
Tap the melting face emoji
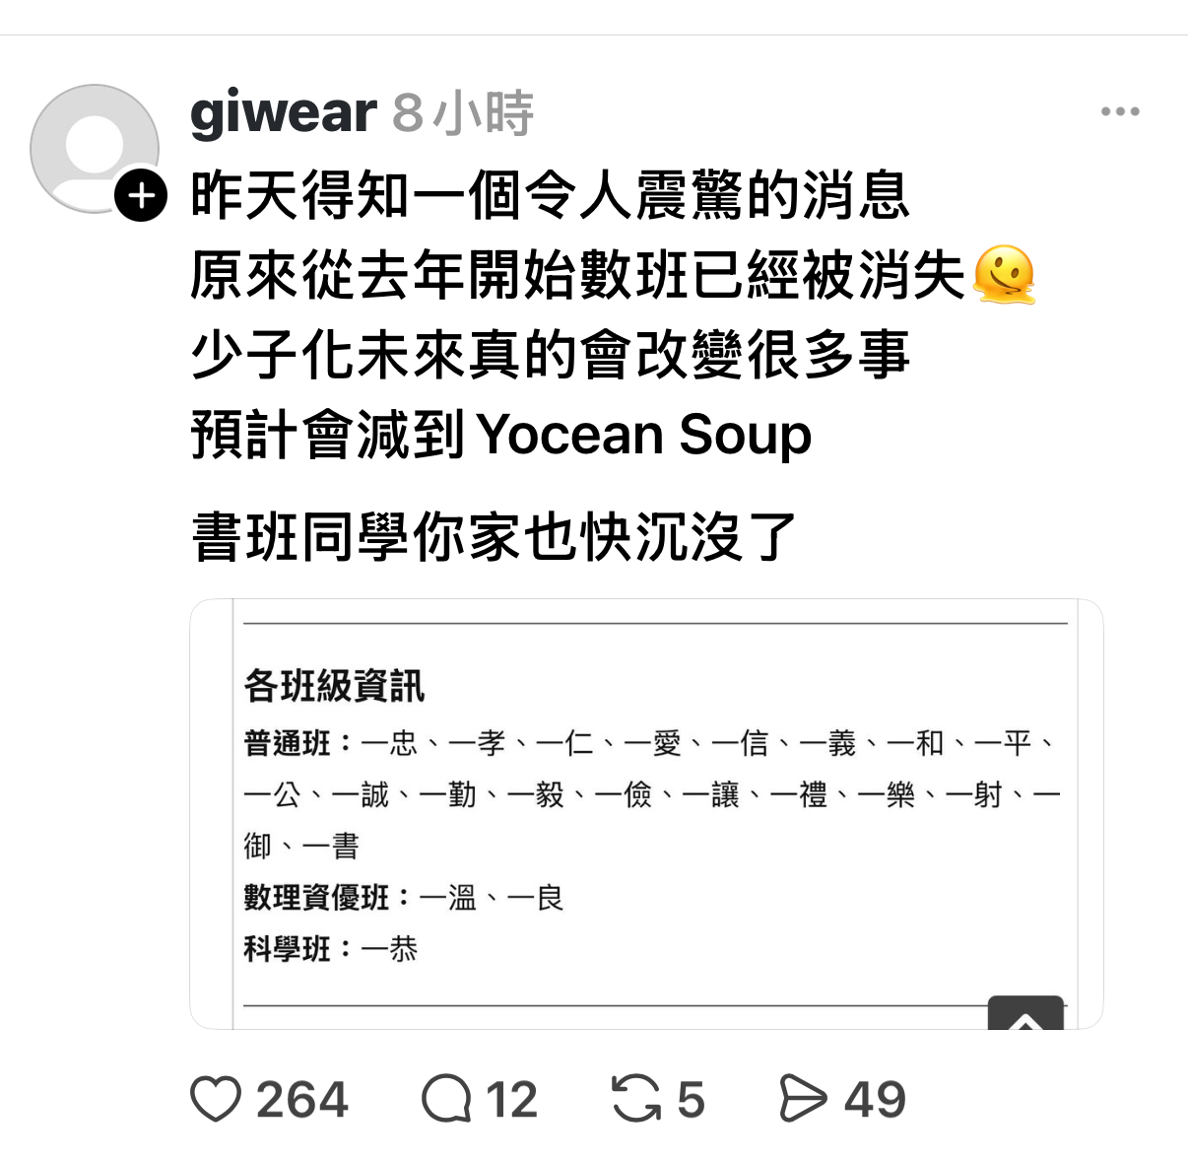tap(1004, 275)
